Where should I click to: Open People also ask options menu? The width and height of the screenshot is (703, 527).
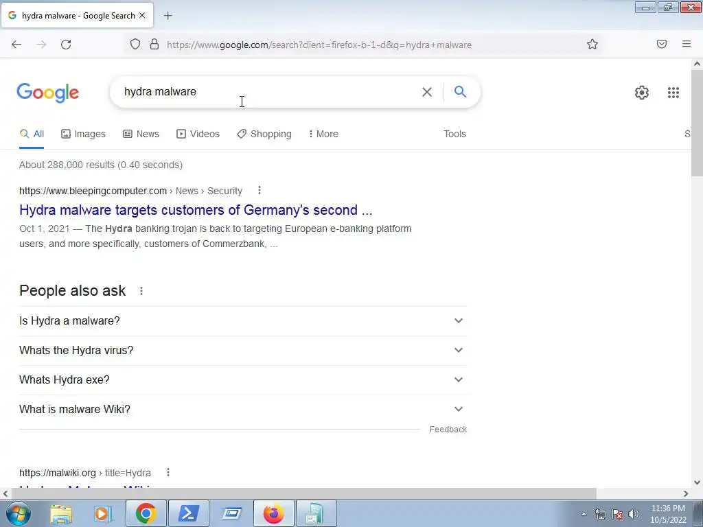coord(141,291)
